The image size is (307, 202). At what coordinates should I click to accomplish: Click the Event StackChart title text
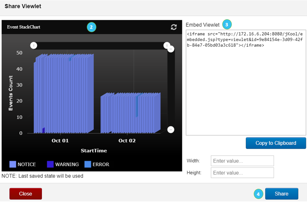pyautogui.click(x=24, y=27)
